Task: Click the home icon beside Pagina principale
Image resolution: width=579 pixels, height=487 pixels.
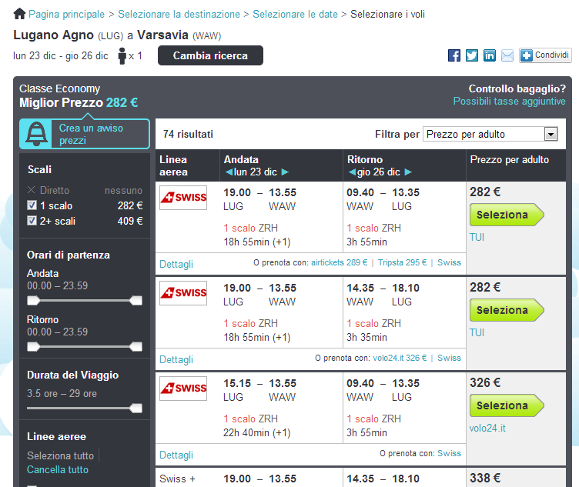Action: tap(19, 14)
